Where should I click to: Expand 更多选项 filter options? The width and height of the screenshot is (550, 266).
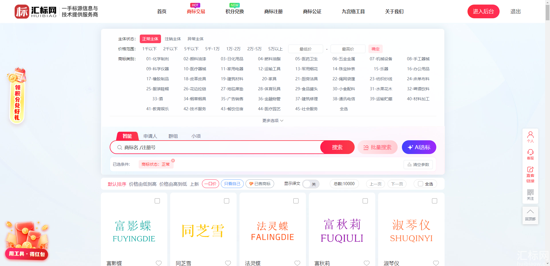click(x=273, y=121)
